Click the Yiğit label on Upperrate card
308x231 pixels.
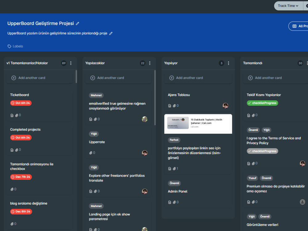coord(94,134)
